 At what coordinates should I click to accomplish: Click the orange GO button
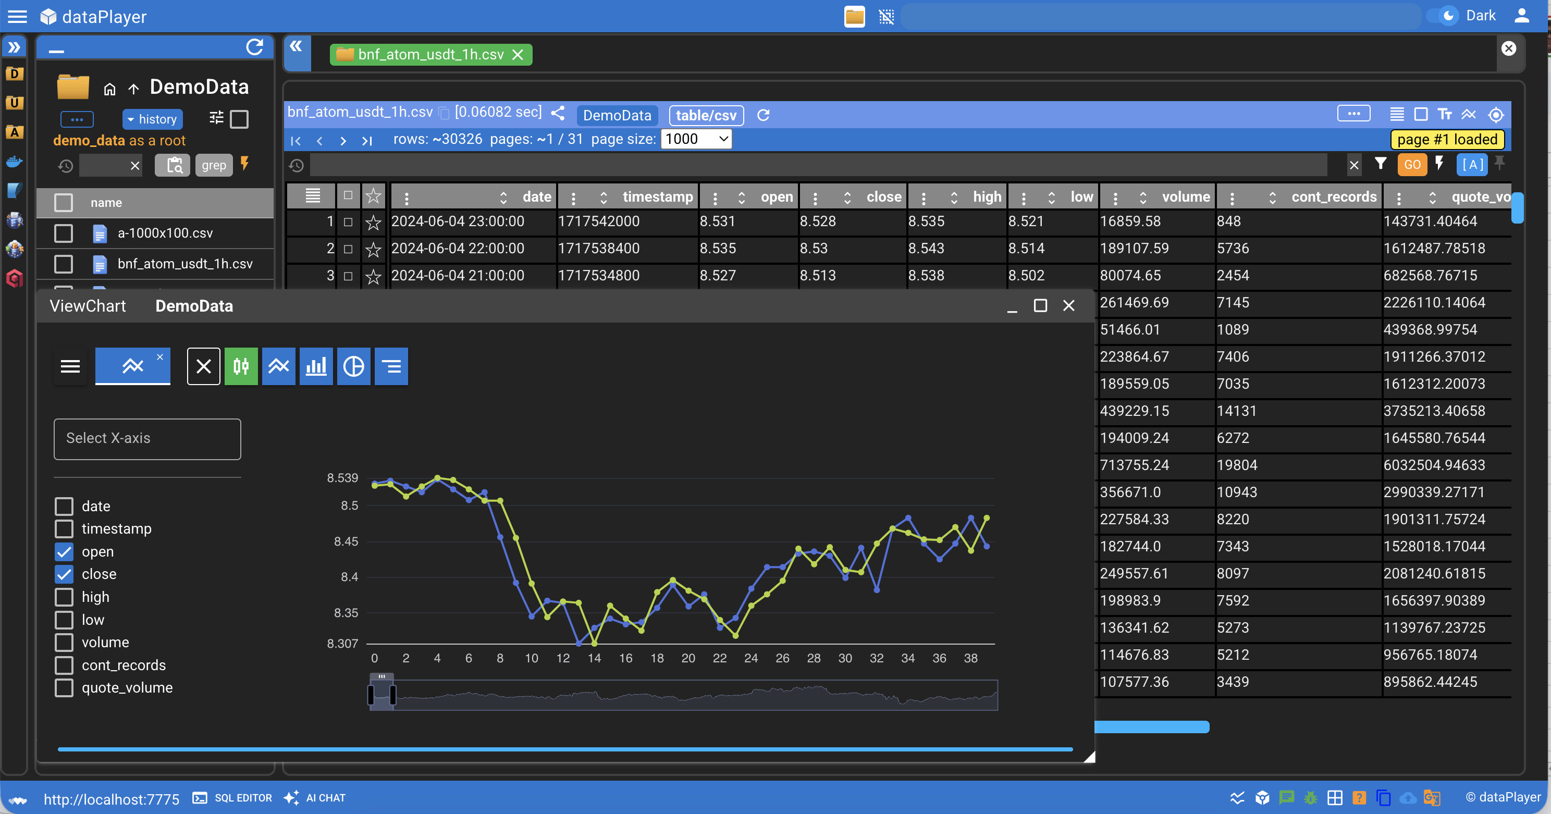1412,164
